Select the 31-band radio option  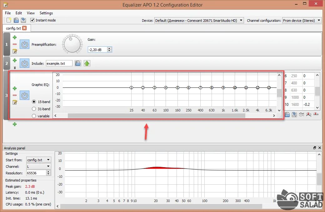tap(34, 109)
